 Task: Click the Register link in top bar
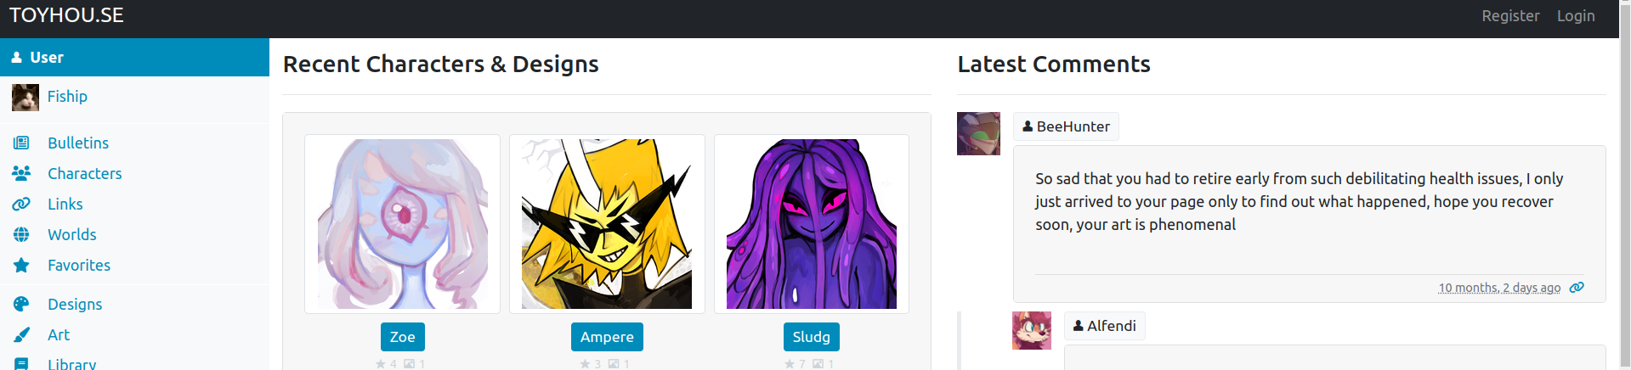click(1510, 16)
